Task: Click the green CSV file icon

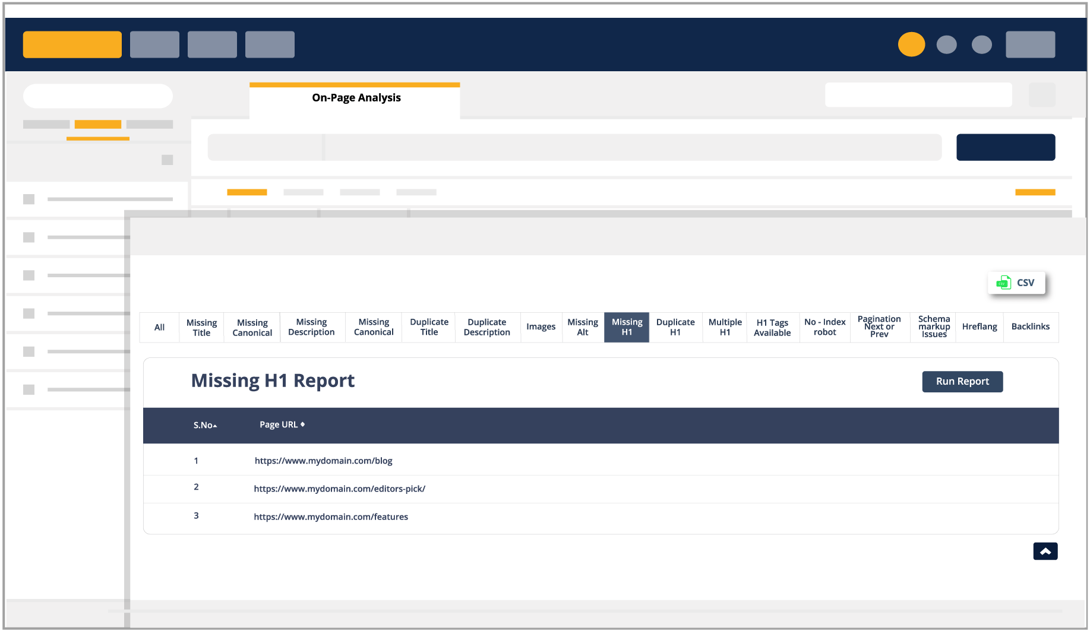Action: pos(1003,283)
